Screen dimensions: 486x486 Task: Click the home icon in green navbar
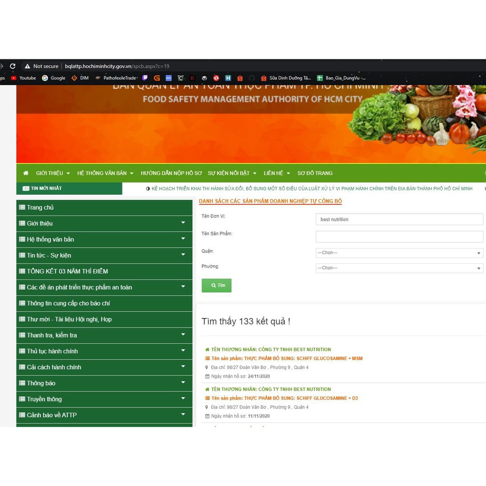point(26,173)
